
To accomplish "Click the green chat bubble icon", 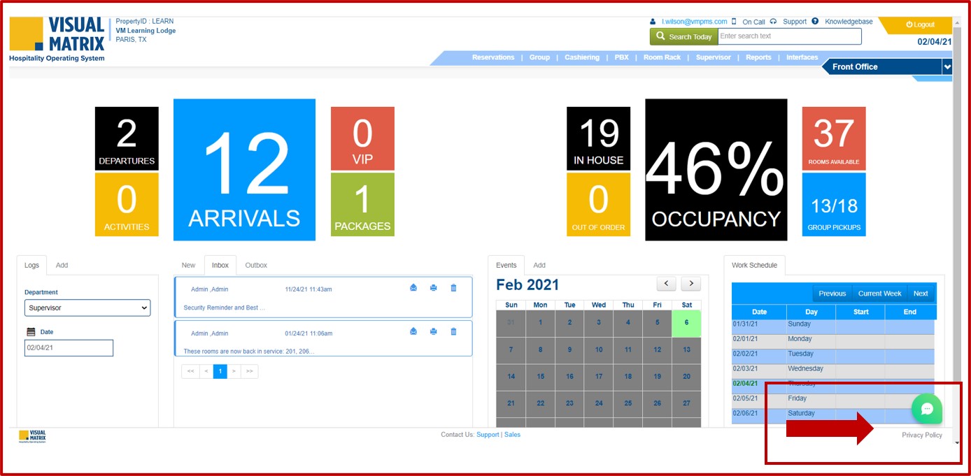I will tap(927, 409).
